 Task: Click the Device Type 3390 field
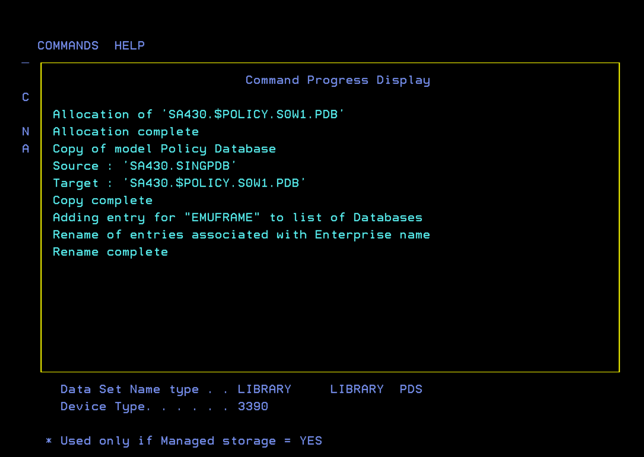254,406
